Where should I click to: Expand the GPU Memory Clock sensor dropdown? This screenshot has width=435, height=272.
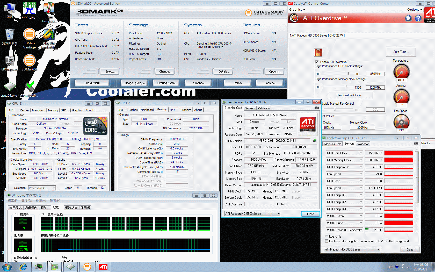pos(361,160)
